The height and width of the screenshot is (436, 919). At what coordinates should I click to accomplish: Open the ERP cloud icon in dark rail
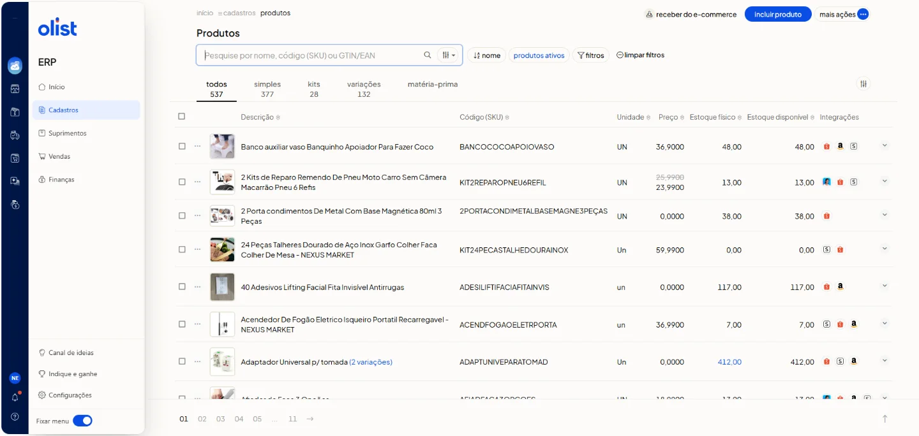tap(15, 65)
